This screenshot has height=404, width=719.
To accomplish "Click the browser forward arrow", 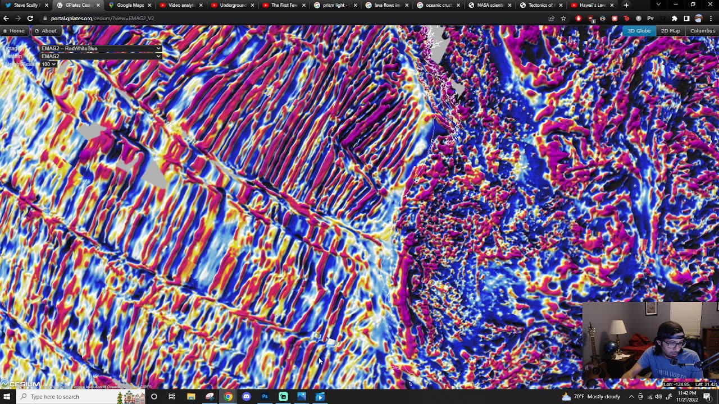I will coord(18,19).
